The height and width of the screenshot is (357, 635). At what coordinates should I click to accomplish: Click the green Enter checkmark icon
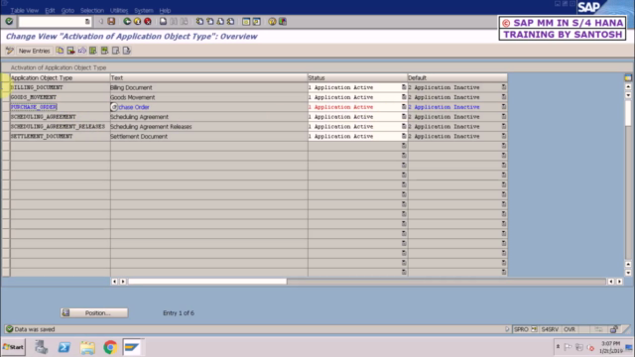click(9, 21)
